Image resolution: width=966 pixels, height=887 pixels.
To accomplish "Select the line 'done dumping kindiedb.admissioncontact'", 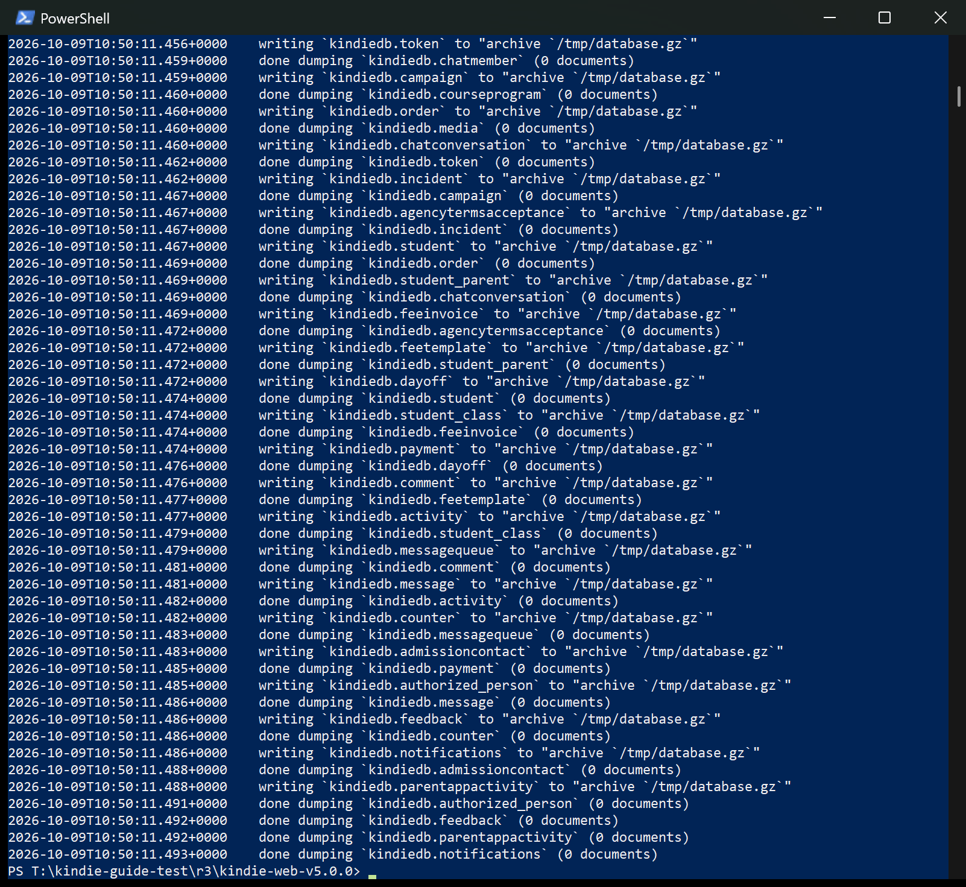I will (x=345, y=770).
